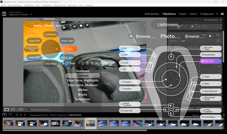Click large right play arrow beside Browse
This screenshot has width=227, height=134.
210,36
